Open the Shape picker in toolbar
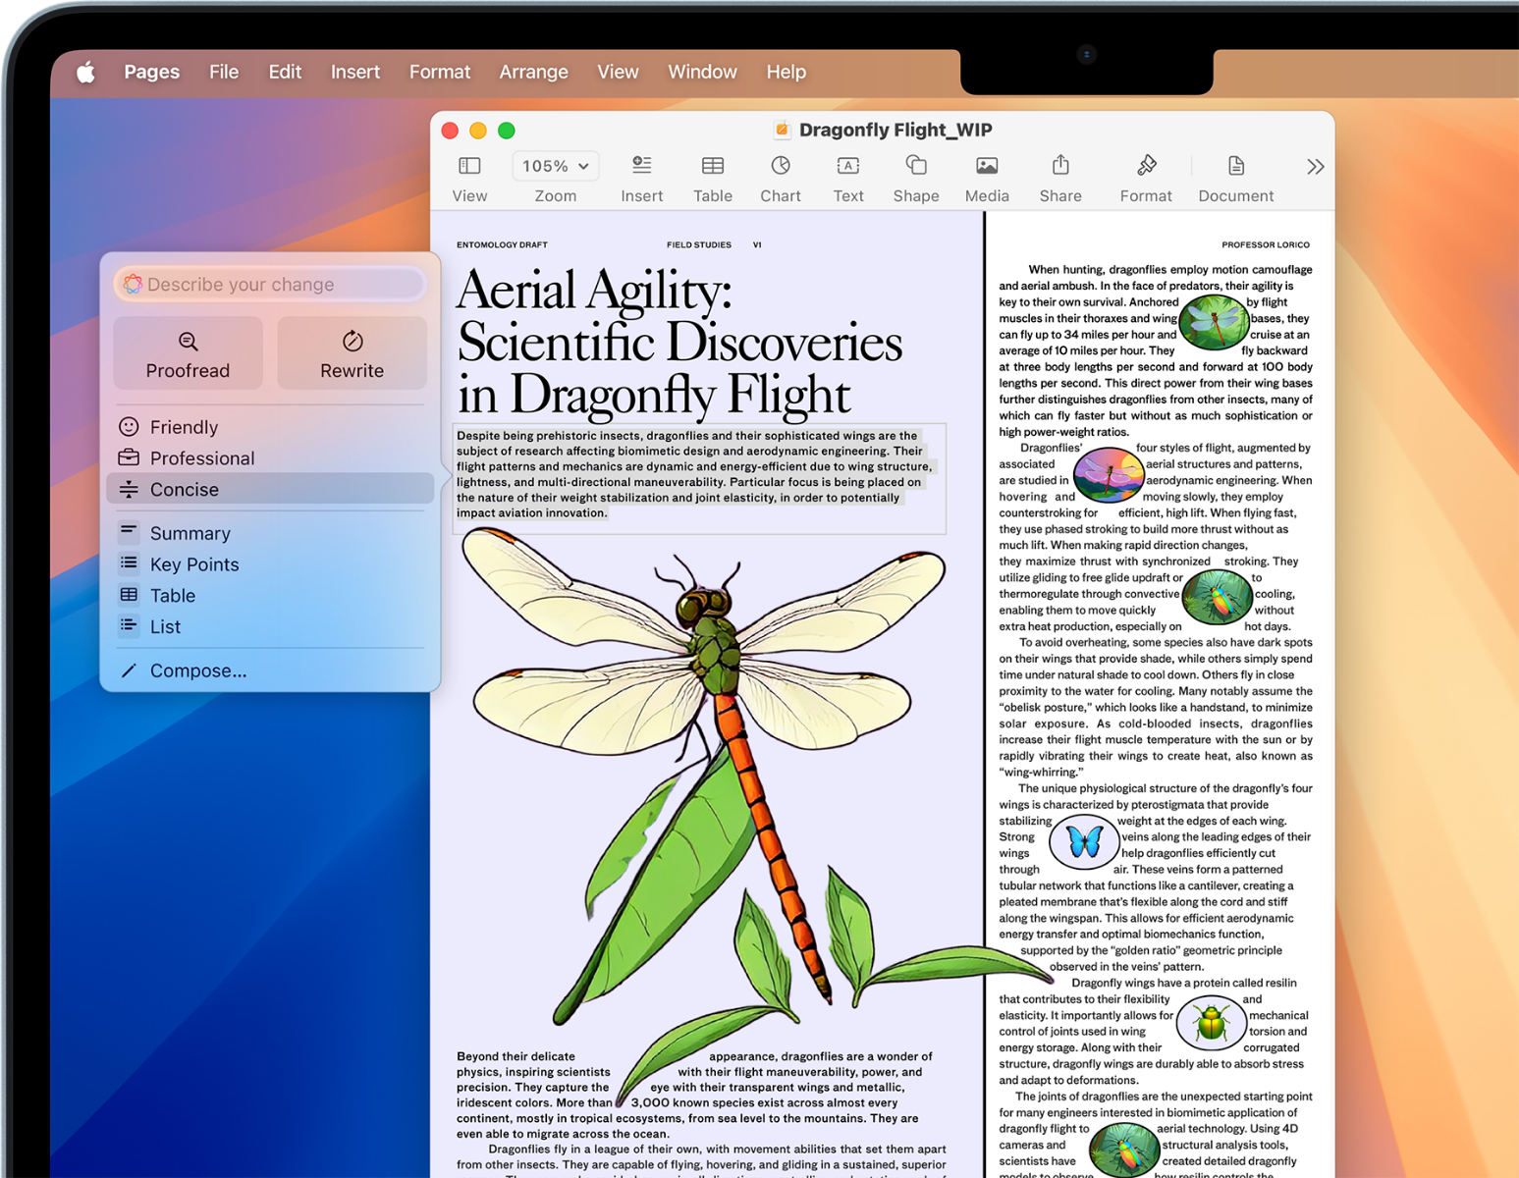Screen dimensions: 1519x1178 915,166
